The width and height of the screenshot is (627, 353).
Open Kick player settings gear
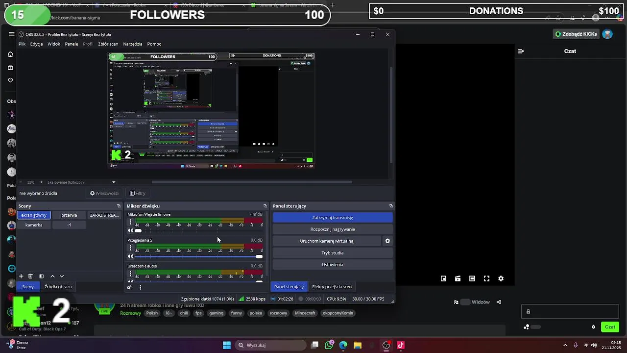501,278
